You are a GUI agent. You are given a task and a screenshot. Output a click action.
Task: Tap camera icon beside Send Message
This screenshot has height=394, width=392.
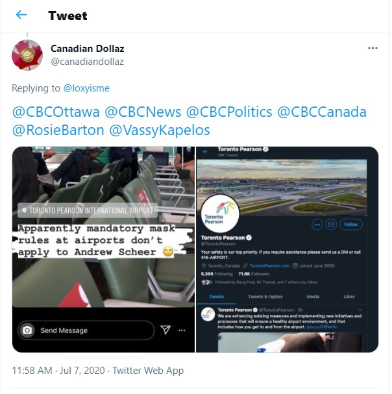[x=27, y=330]
